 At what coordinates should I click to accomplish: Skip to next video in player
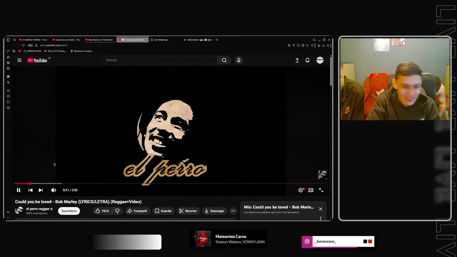[41, 190]
